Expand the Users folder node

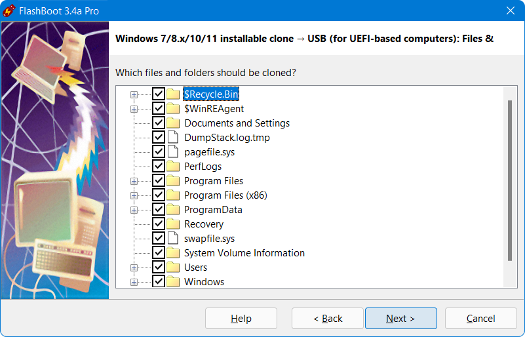pyautogui.click(x=134, y=267)
